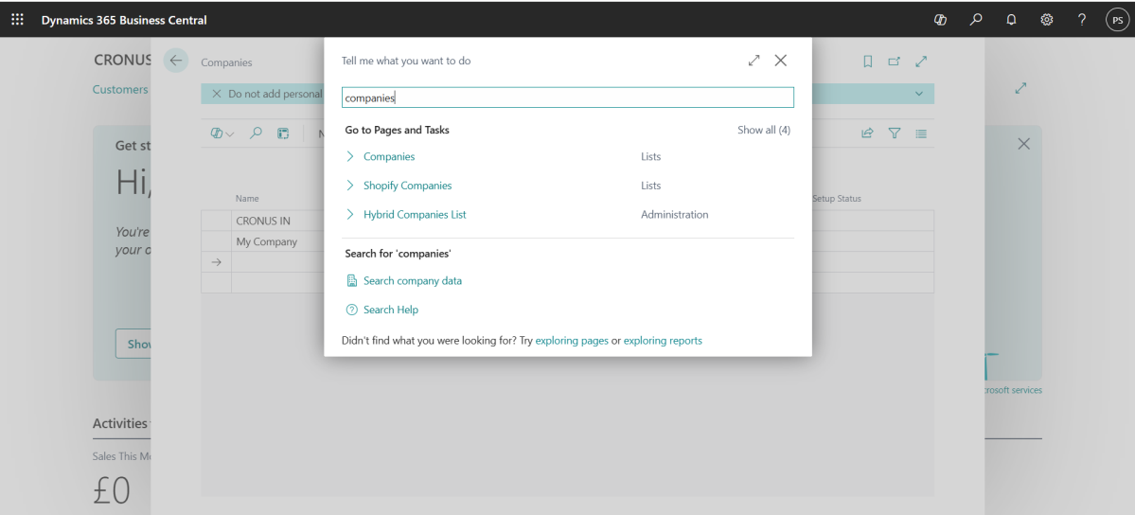Open Hybrid Companies List result

pos(415,214)
